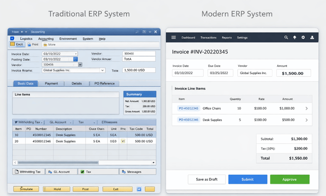Click 1,500.00 USD total field

coord(139,70)
